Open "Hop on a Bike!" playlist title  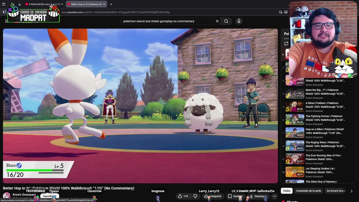[325, 131]
